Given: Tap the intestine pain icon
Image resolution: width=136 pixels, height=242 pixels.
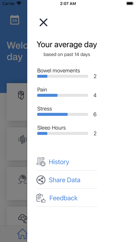Looking at the screenshot, I should click(x=23, y=139).
